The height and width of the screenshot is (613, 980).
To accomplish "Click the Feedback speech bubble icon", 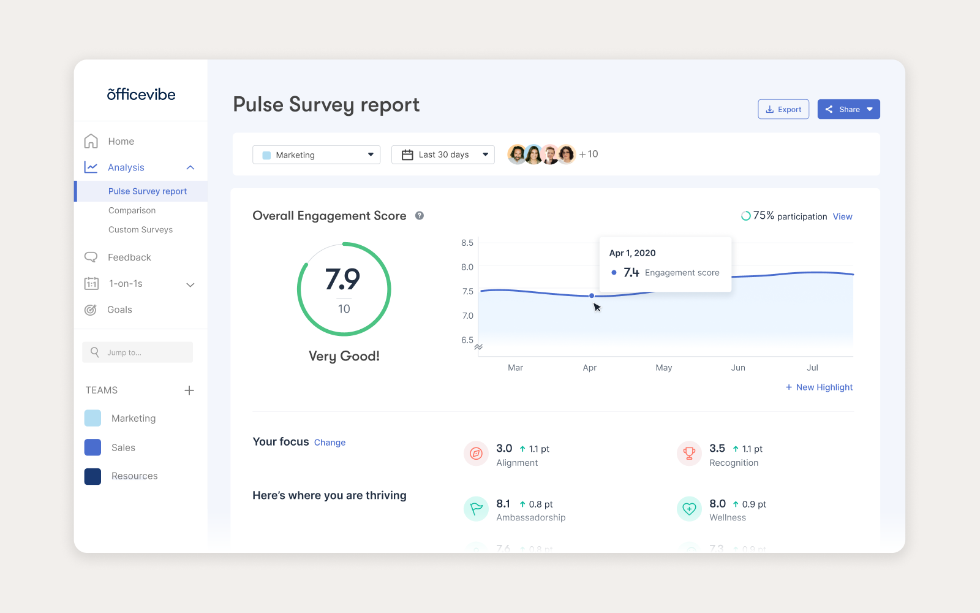I will pyautogui.click(x=91, y=257).
